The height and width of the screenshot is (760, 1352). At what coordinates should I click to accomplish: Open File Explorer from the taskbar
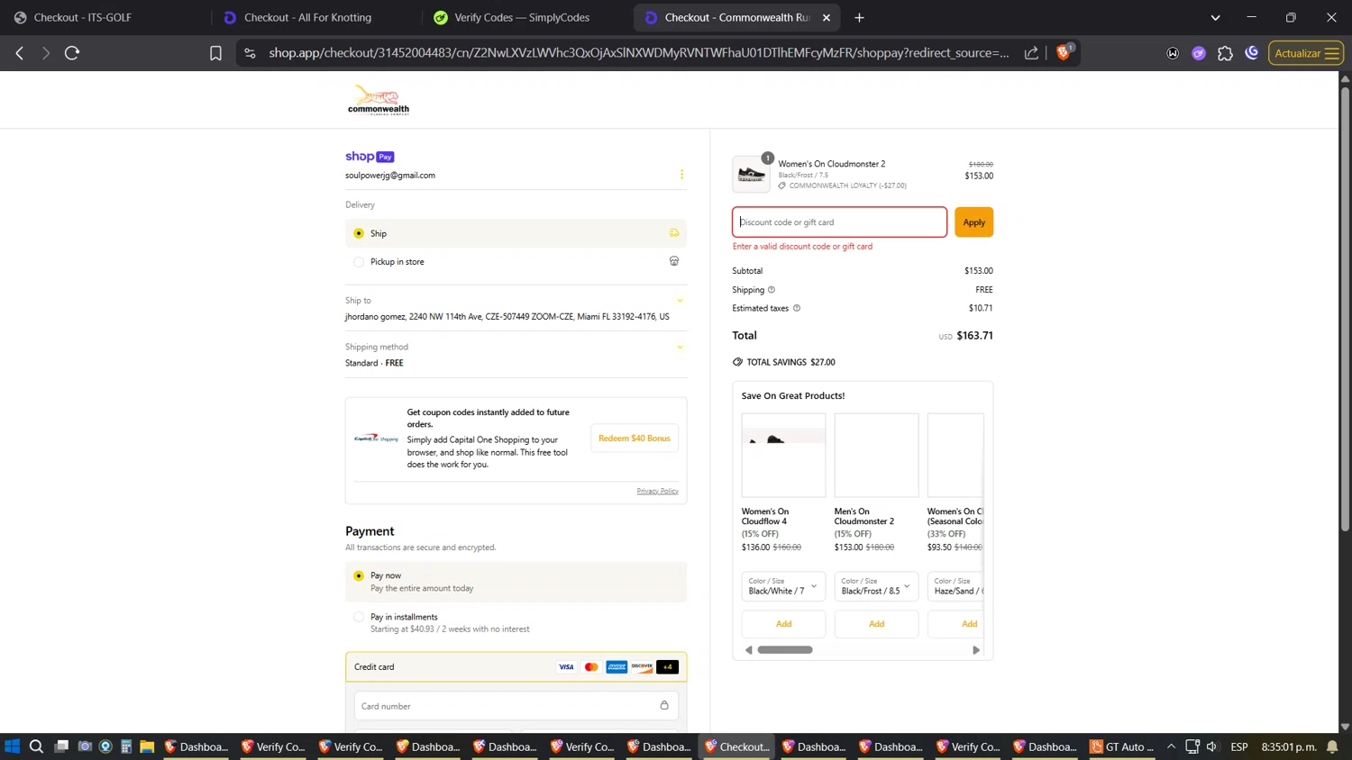coord(147,746)
